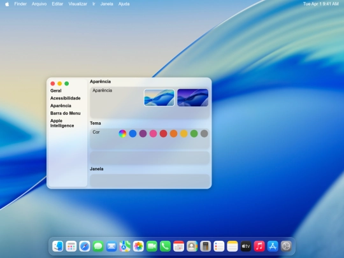The height and width of the screenshot is (258, 344).
Task: Choose the light appearance thumbnail
Action: 159,97
